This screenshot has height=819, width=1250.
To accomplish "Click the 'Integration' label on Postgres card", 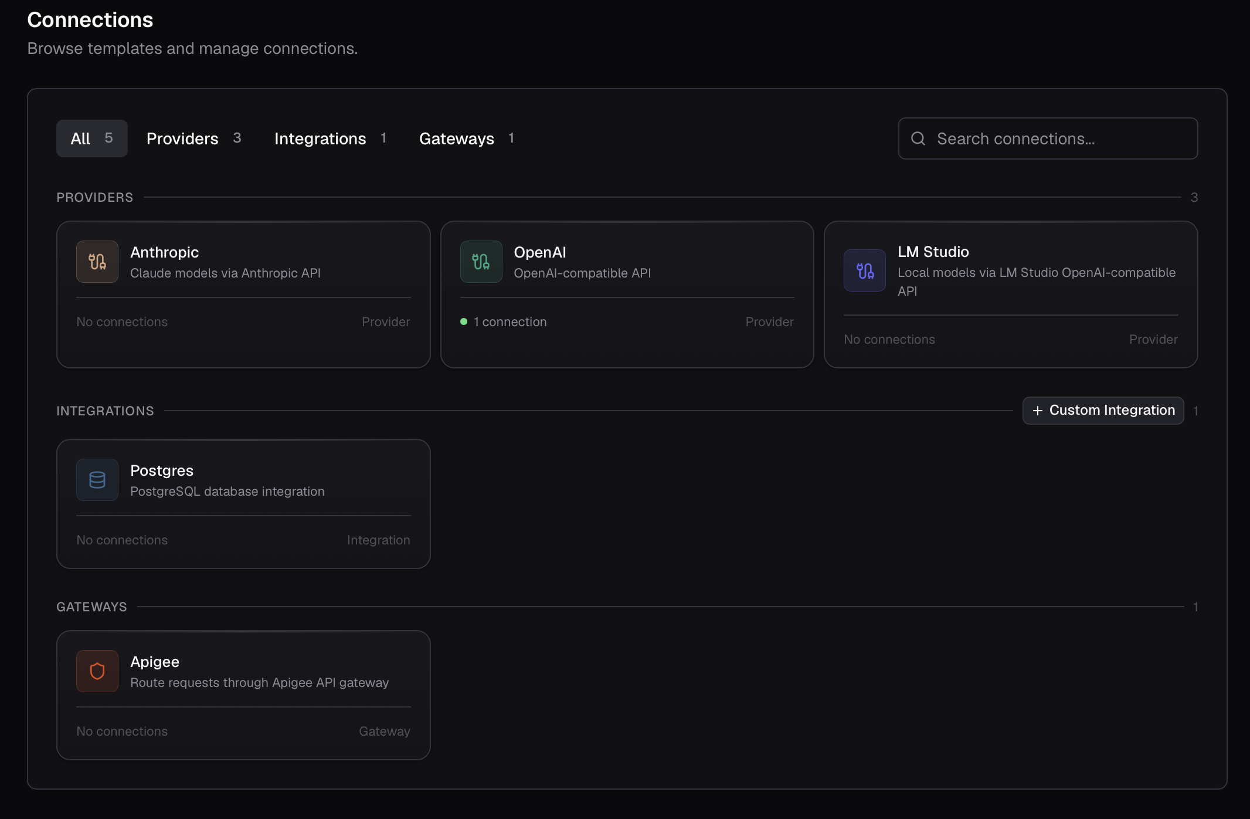I will point(379,540).
